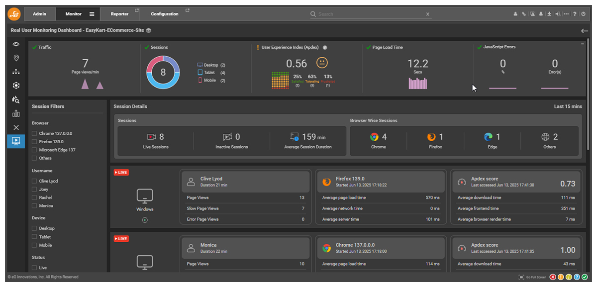Open the Configuration tab
The width and height of the screenshot is (597, 287).
tap(165, 14)
